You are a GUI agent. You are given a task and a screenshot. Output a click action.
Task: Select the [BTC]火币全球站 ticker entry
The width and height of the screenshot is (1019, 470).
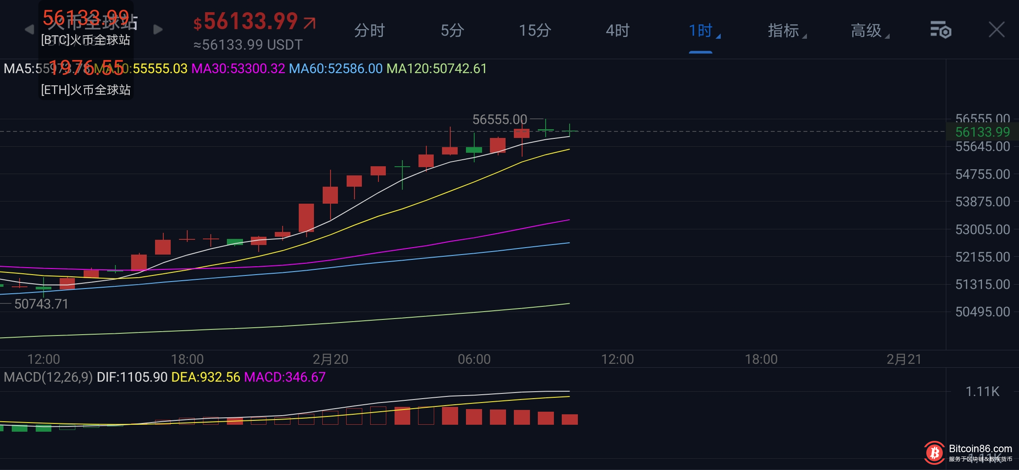[x=86, y=40]
